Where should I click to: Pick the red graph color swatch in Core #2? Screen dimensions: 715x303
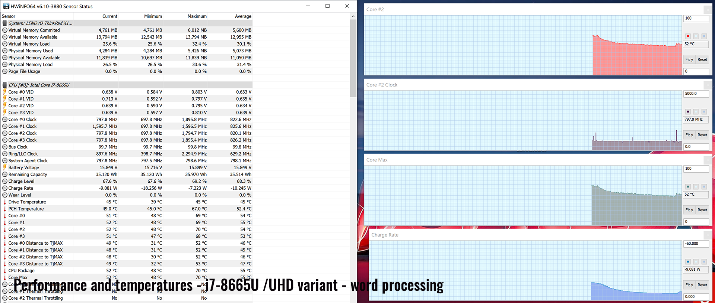point(688,36)
